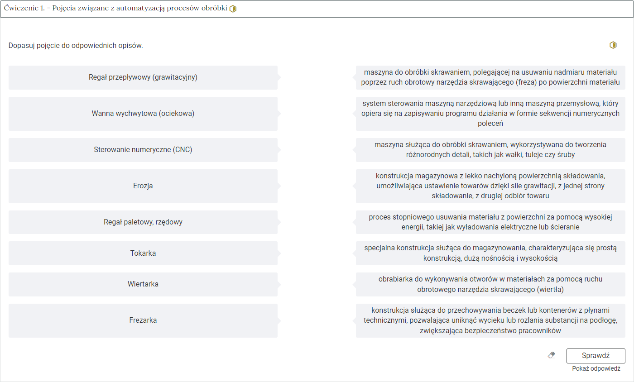
Task: Select the Frezarka term box
Action: click(143, 320)
